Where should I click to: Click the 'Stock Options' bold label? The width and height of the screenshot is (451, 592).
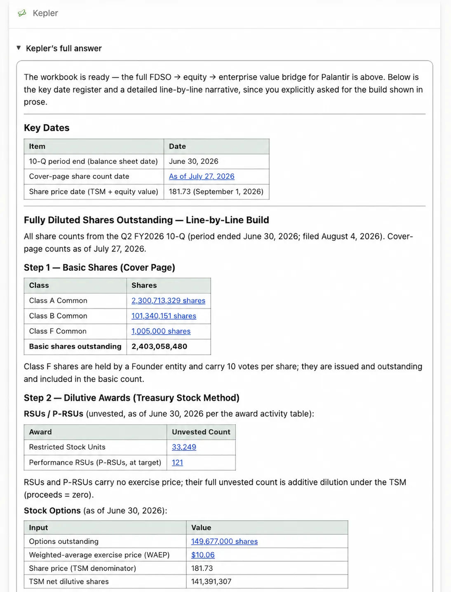click(x=52, y=510)
